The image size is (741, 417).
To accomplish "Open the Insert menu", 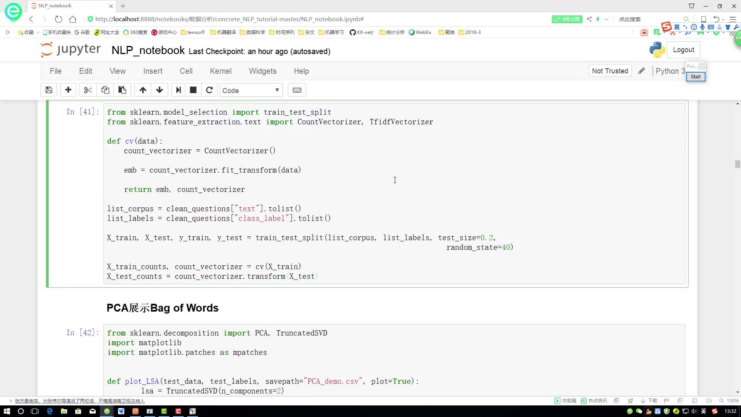I will 153,71.
